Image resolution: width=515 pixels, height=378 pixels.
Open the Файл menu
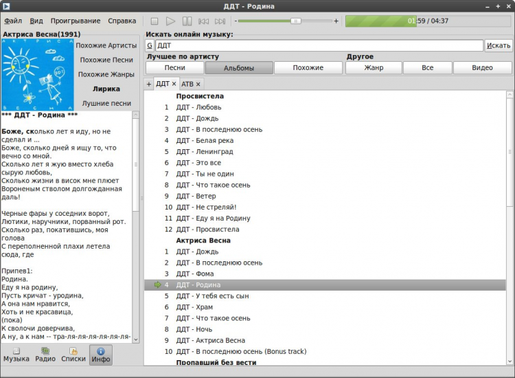click(x=13, y=21)
